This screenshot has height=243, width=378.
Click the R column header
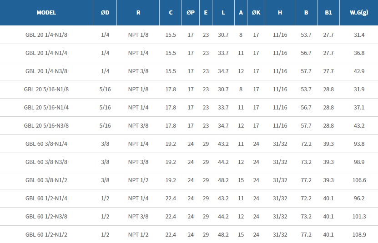tap(138, 13)
